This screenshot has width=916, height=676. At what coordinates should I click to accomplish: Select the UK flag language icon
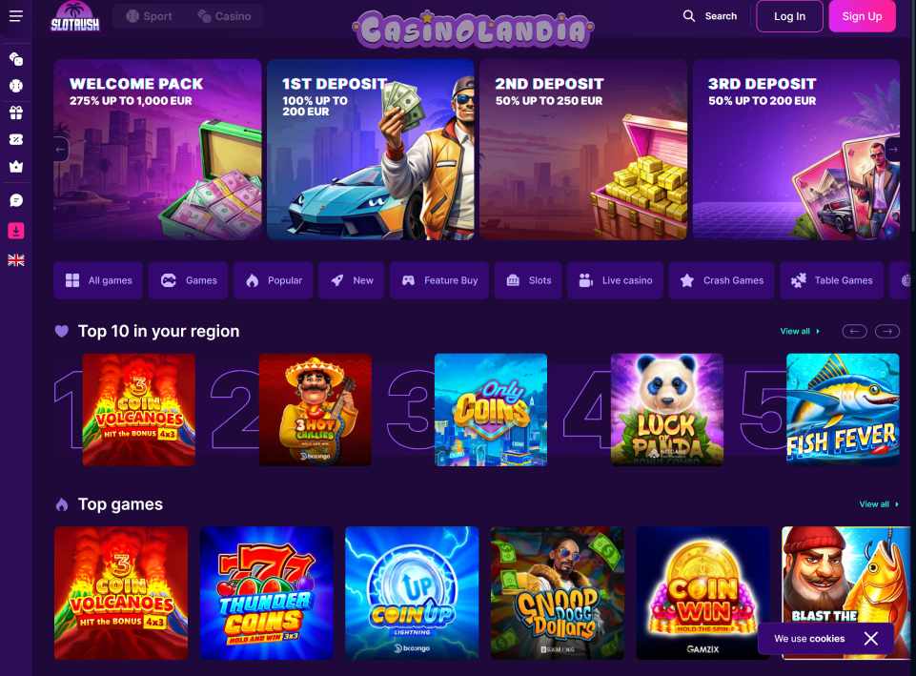(16, 260)
